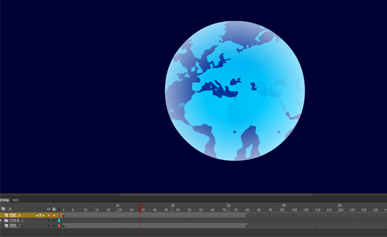
Task: Click the horizontal stage scrollbar
Action: 216,195
